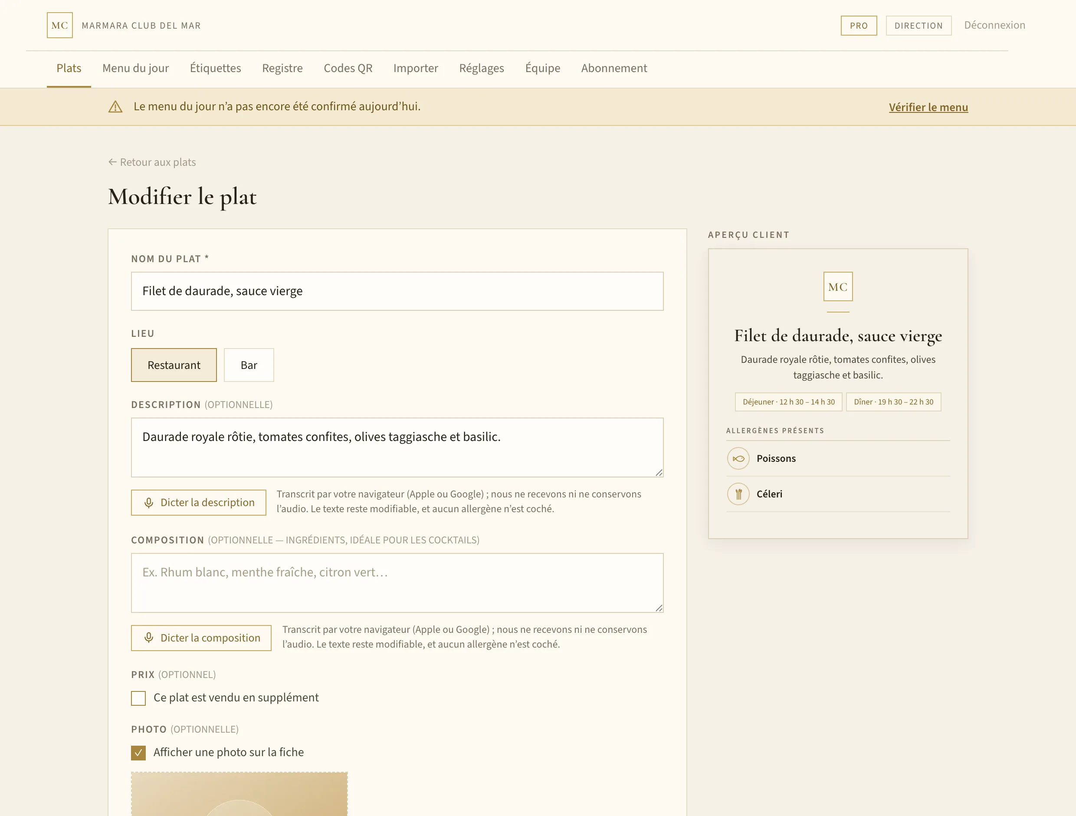Check 'Ce plat est vendu en supplément'
This screenshot has width=1076, height=816.
[x=139, y=698]
